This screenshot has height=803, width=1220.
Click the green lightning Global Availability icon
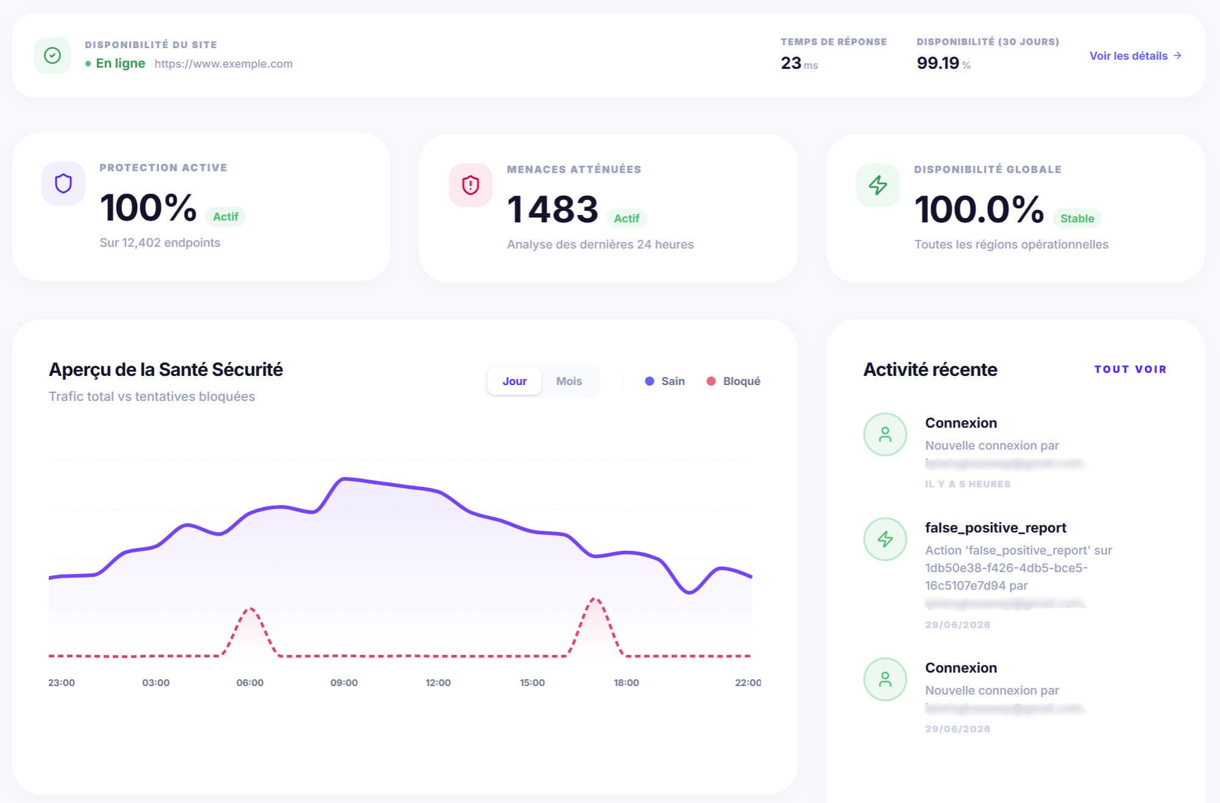click(x=878, y=185)
